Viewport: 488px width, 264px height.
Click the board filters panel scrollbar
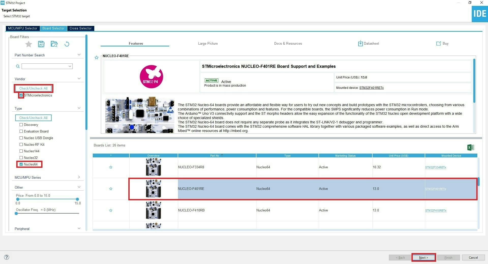[x=86, y=82]
